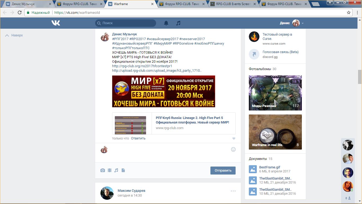The image size is (362, 204).
Task: Click the Curse flame icon
Action: click(x=254, y=37)
